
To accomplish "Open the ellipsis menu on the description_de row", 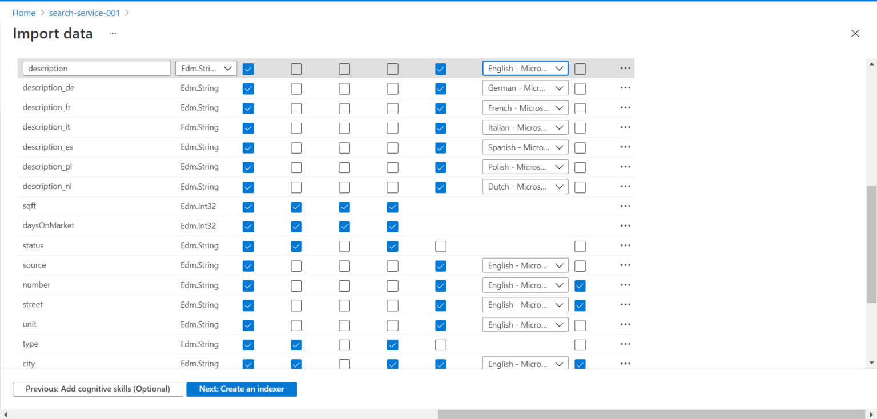I will (x=625, y=87).
